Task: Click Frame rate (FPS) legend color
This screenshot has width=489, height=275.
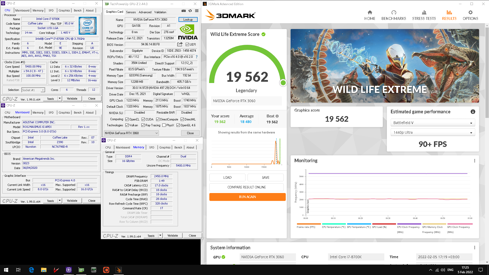Action: pyautogui.click(x=308, y=224)
